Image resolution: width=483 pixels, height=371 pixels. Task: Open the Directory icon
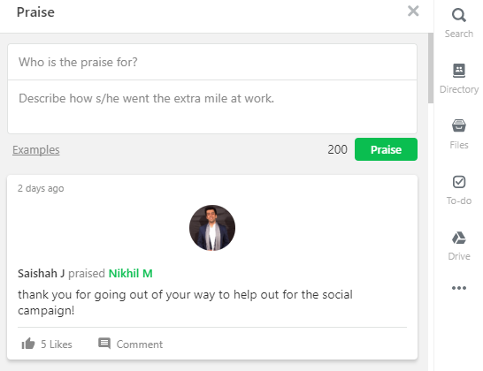click(x=458, y=71)
